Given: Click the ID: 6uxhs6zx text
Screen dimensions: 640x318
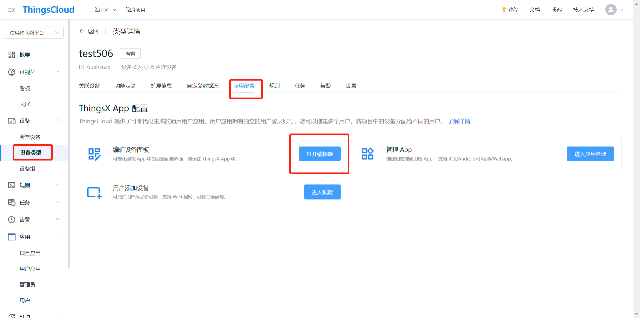Looking at the screenshot, I should pyautogui.click(x=94, y=67).
